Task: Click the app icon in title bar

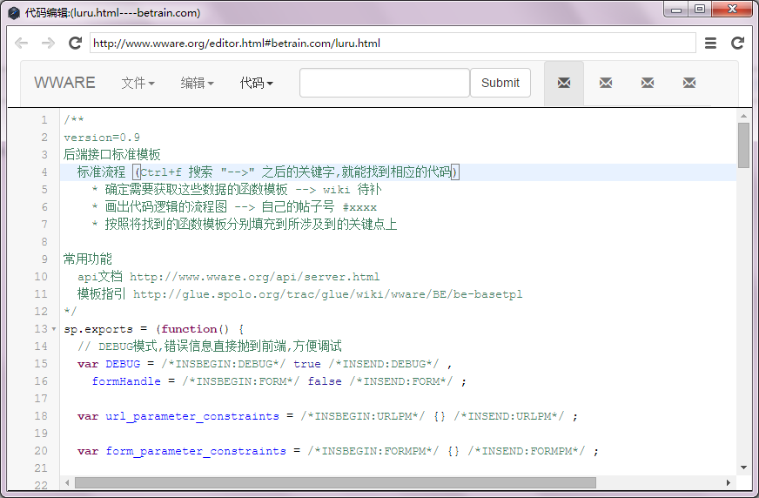Action: click(x=14, y=12)
